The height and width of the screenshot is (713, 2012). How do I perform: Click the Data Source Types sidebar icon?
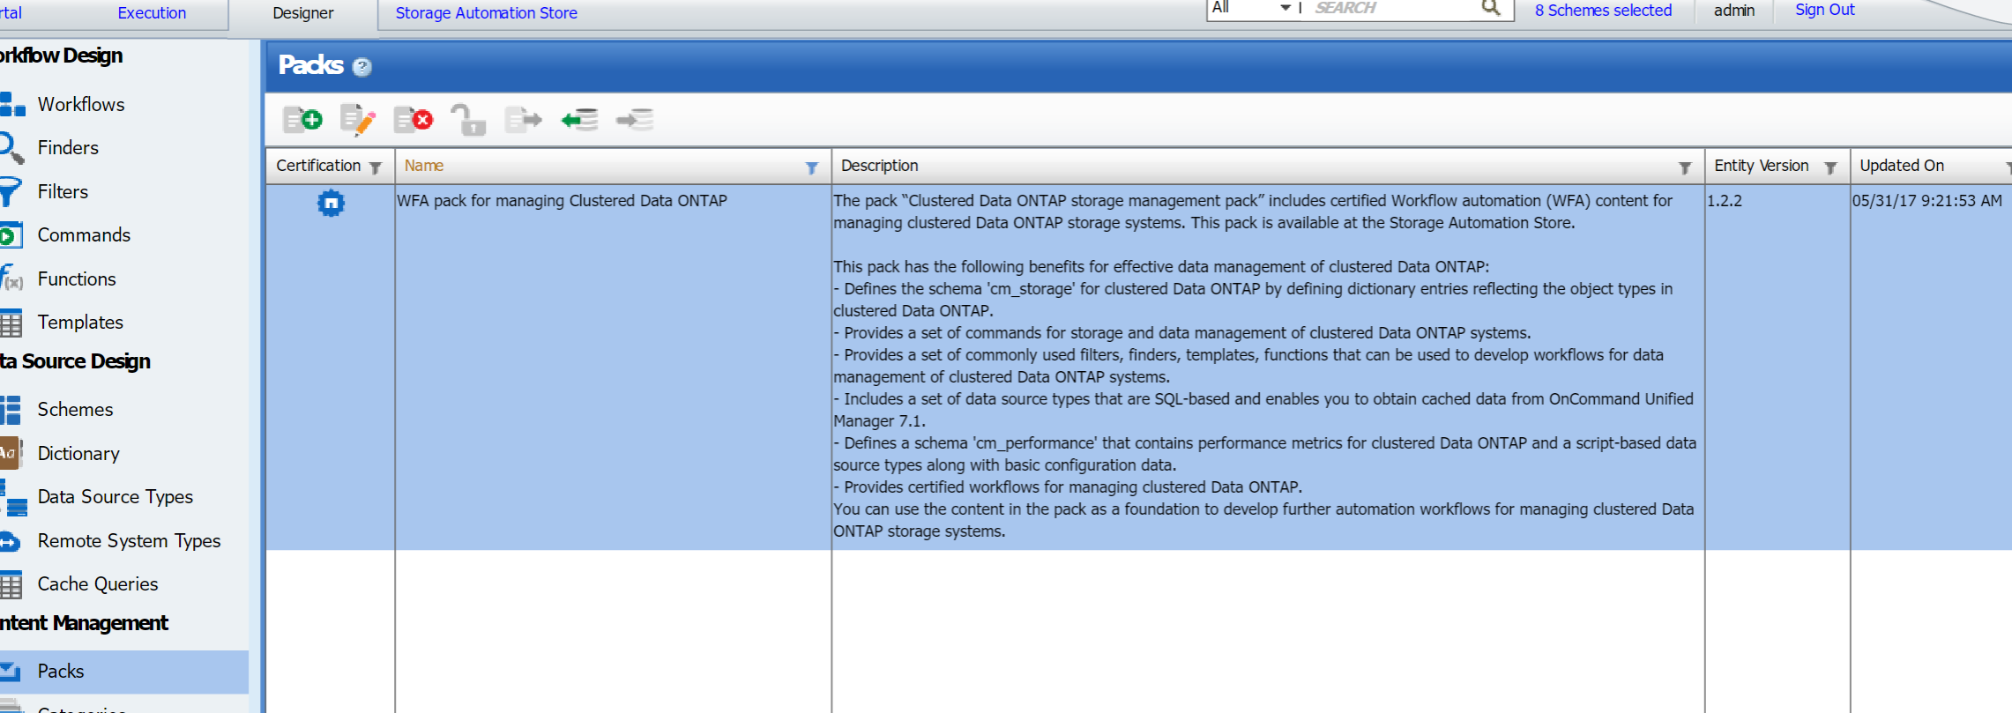pos(14,497)
